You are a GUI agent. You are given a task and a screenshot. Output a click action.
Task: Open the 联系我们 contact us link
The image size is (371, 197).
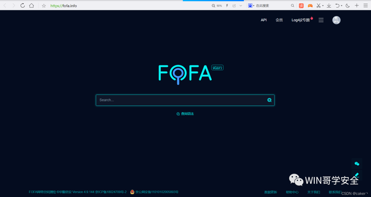[x=335, y=192]
